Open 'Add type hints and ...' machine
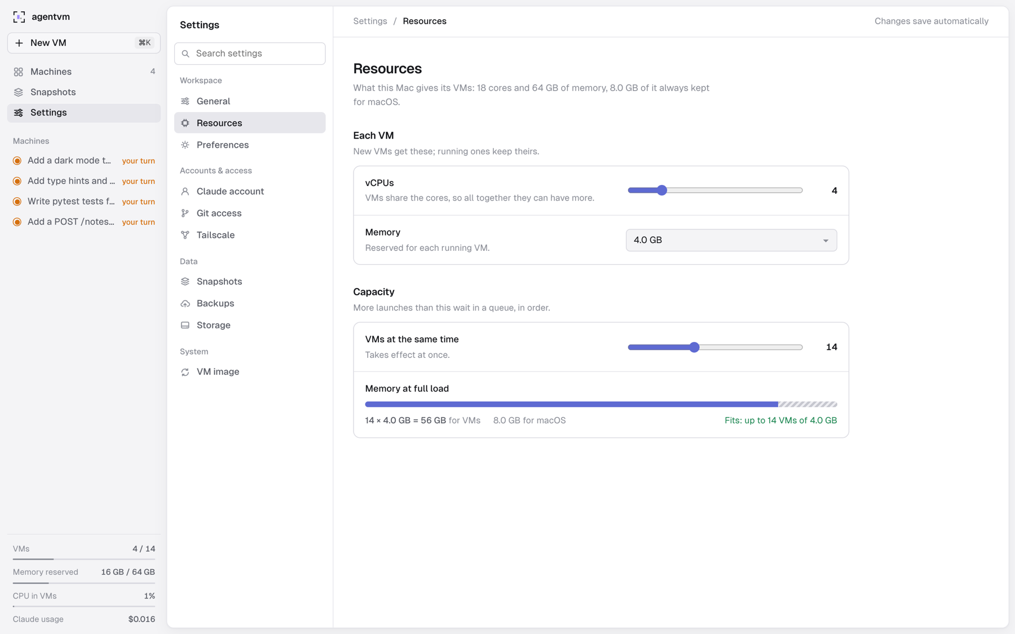 tap(84, 181)
